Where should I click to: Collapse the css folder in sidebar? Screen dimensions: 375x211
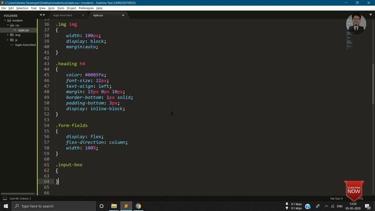[8, 25]
